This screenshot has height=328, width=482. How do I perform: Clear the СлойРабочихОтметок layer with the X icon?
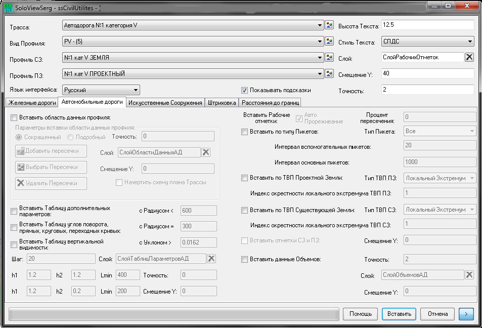469,57
